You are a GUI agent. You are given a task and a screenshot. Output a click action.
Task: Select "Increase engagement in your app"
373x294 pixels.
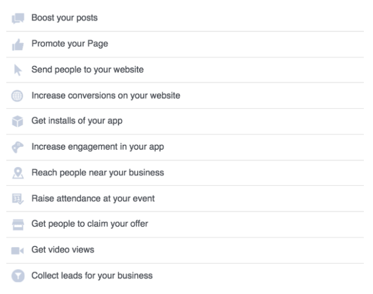pos(97,147)
